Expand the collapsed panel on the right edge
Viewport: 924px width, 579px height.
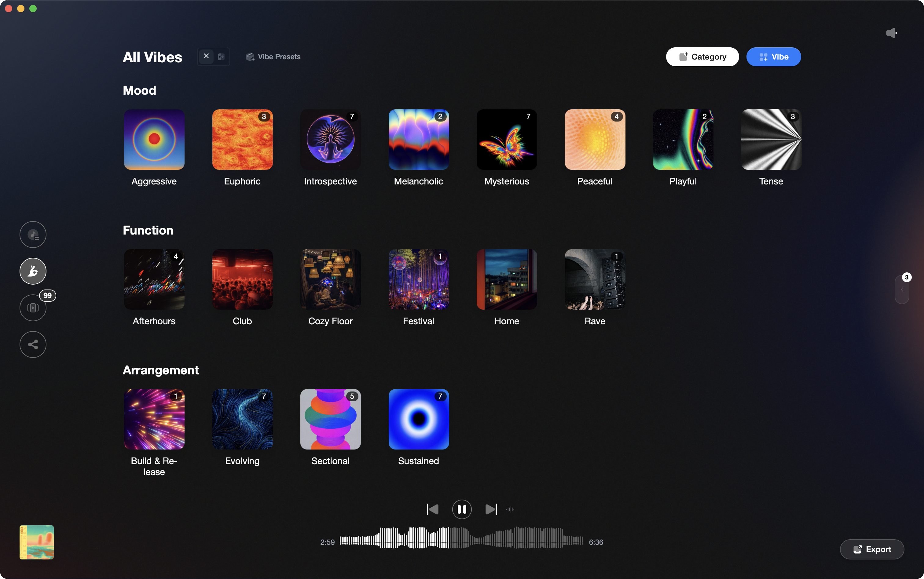click(902, 289)
